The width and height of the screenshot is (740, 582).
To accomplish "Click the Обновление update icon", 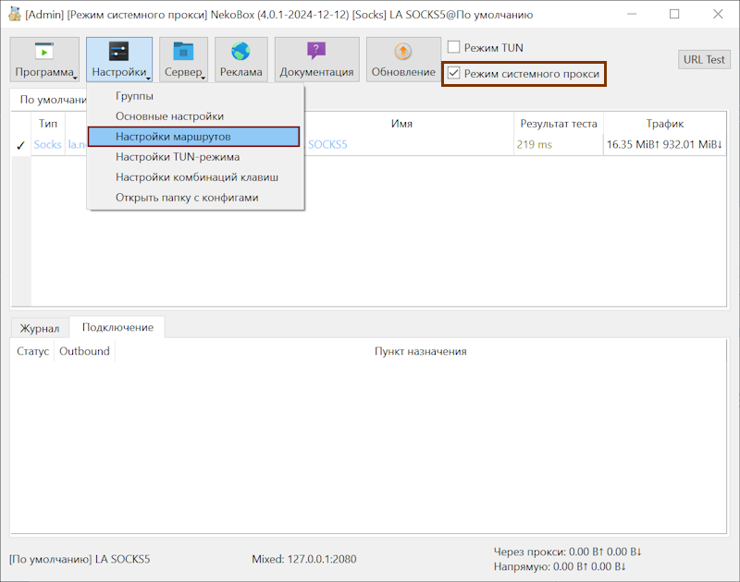I will pyautogui.click(x=402, y=52).
